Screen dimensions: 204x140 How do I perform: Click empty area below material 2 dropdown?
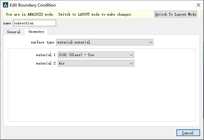pyautogui.click(x=102, y=94)
